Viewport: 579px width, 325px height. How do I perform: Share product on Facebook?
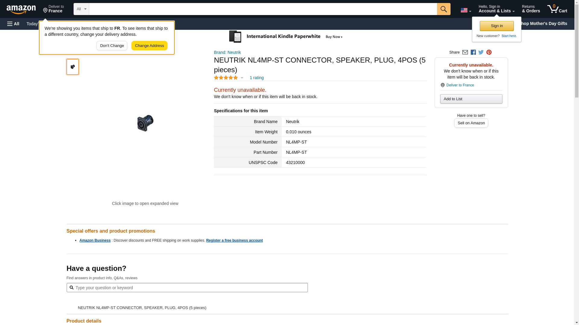473,52
